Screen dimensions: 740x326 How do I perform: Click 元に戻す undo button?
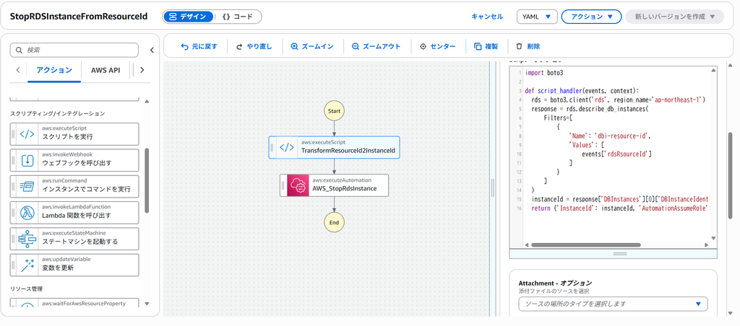click(199, 47)
